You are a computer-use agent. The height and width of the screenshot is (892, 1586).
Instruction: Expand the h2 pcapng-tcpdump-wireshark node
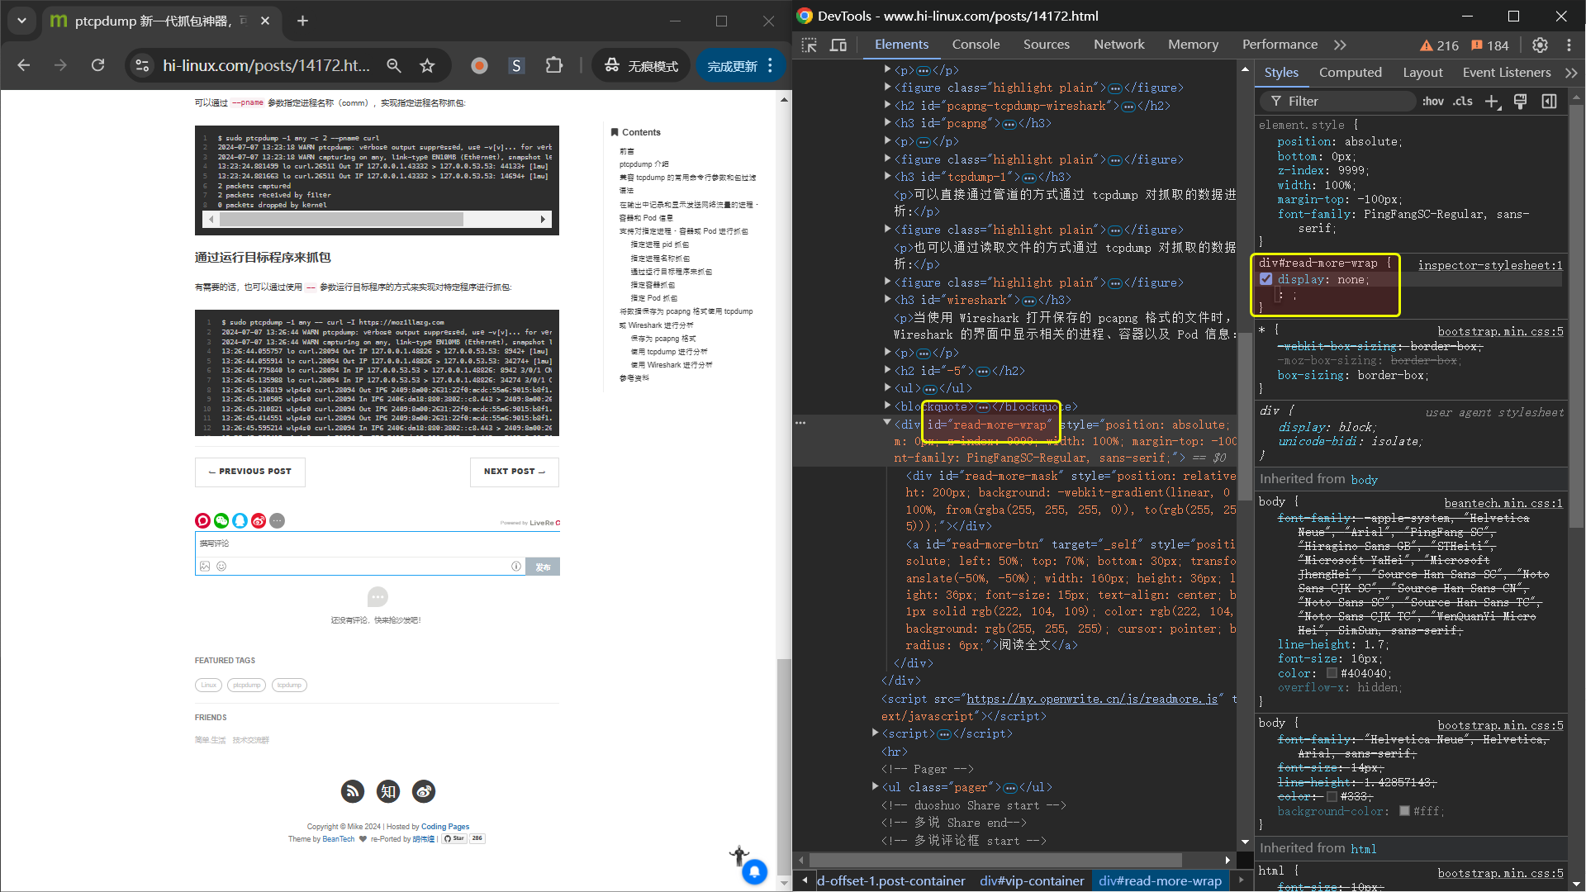(887, 106)
